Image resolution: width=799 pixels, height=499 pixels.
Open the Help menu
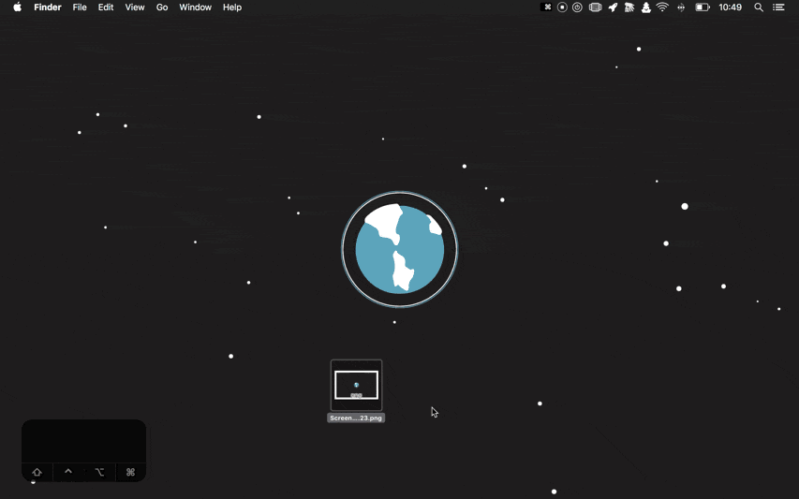232,7
